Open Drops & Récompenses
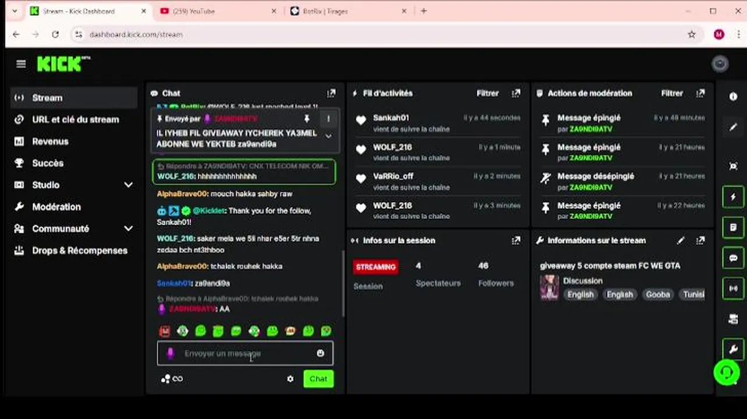Screen dimensions: 747x419 74,250
